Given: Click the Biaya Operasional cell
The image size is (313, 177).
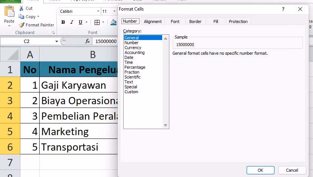Looking at the screenshot, I should 79,100.
